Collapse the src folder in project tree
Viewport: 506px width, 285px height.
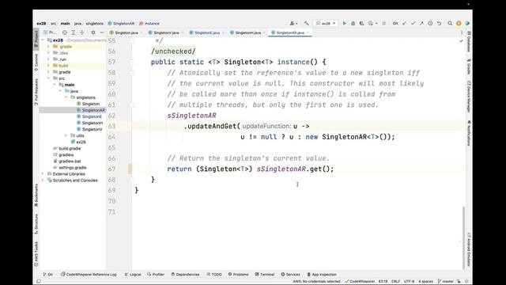(48, 78)
